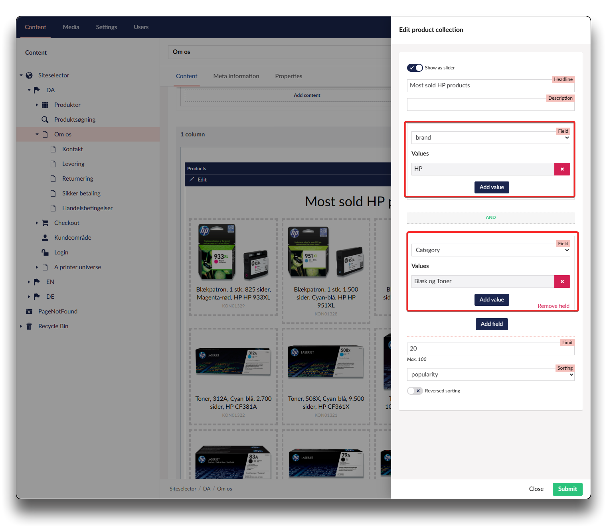Viewport: 607px width, 528px height.
Task: Switch to the Meta information tab
Action: 236,76
